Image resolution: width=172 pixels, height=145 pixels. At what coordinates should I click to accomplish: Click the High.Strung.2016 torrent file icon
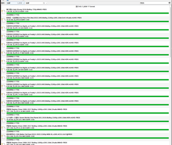pyautogui.click(x=3, y=12)
